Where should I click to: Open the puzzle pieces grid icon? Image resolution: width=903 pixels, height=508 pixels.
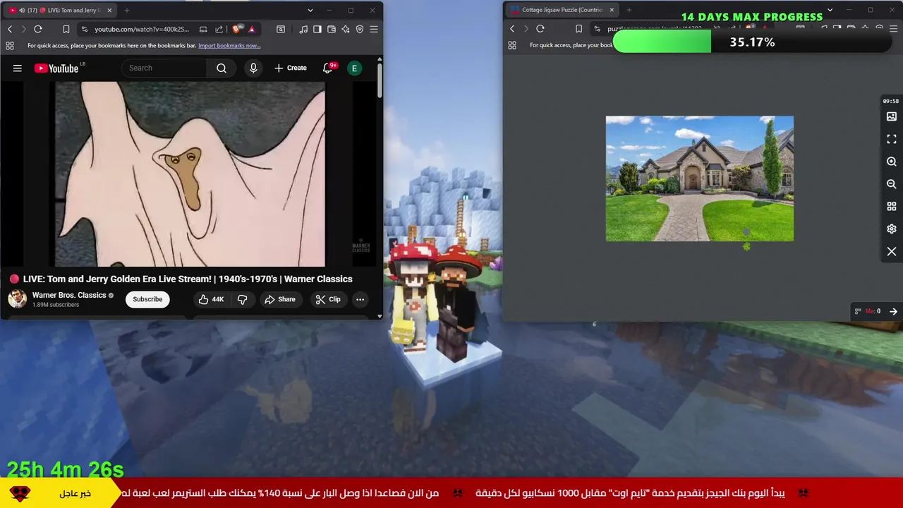tap(892, 207)
